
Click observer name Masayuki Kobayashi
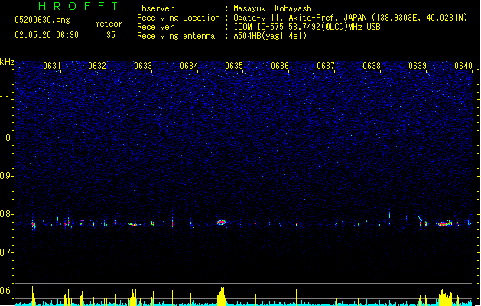click(x=275, y=8)
